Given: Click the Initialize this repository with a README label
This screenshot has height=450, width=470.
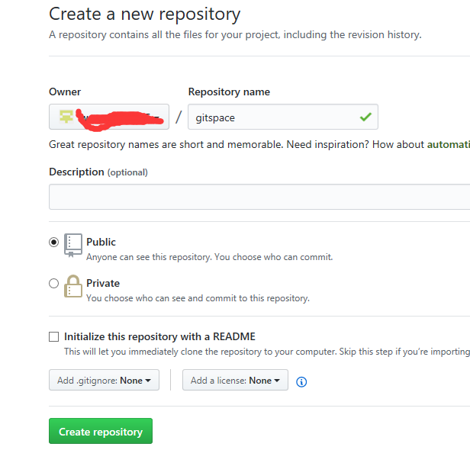Looking at the screenshot, I should 159,336.
